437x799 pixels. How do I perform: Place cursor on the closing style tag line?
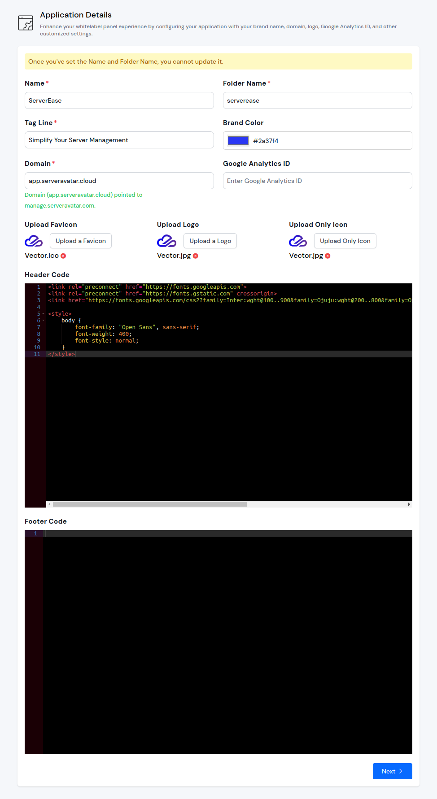click(61, 354)
